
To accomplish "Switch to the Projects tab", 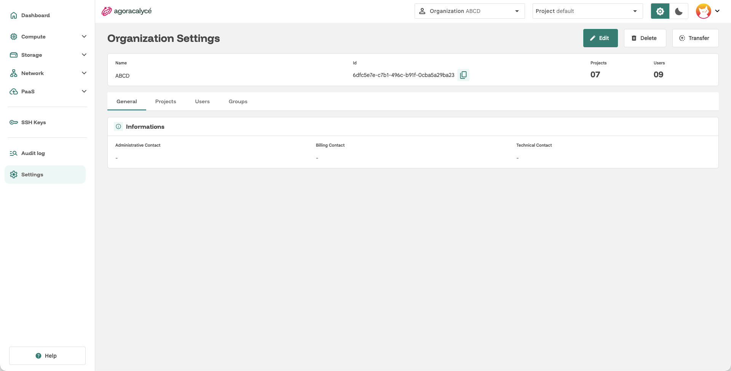I will pos(166,101).
